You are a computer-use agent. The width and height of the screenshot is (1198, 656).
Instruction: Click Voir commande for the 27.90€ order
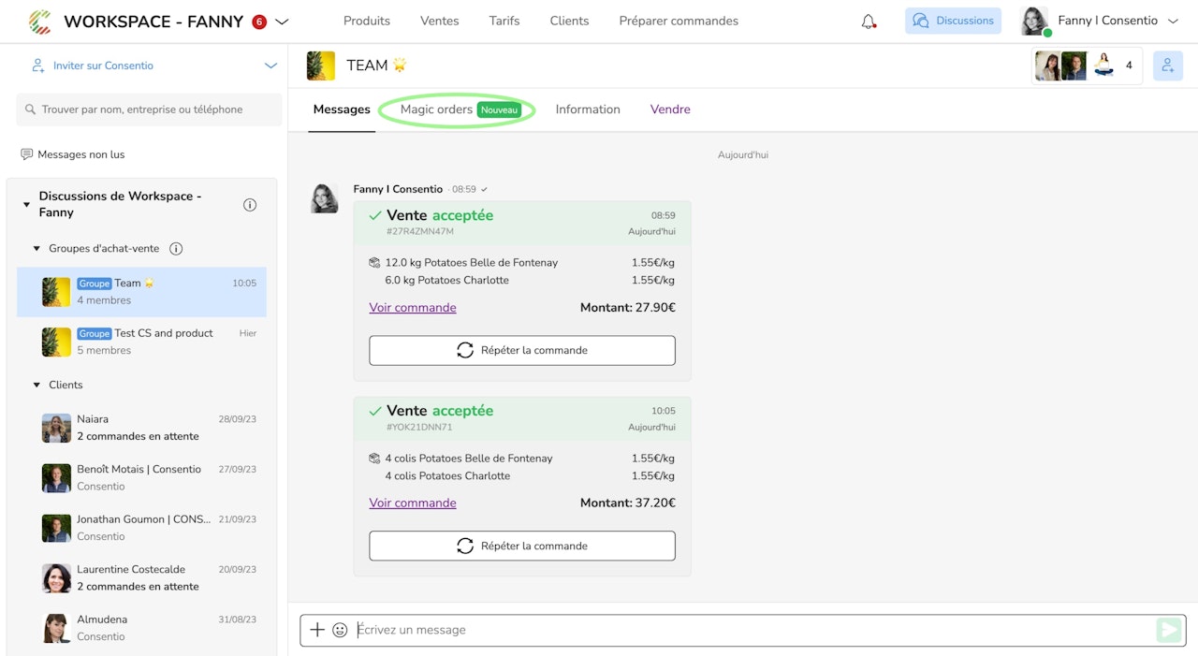tap(413, 308)
